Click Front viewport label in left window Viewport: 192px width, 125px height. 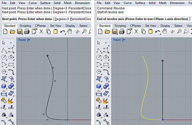tap(22, 40)
